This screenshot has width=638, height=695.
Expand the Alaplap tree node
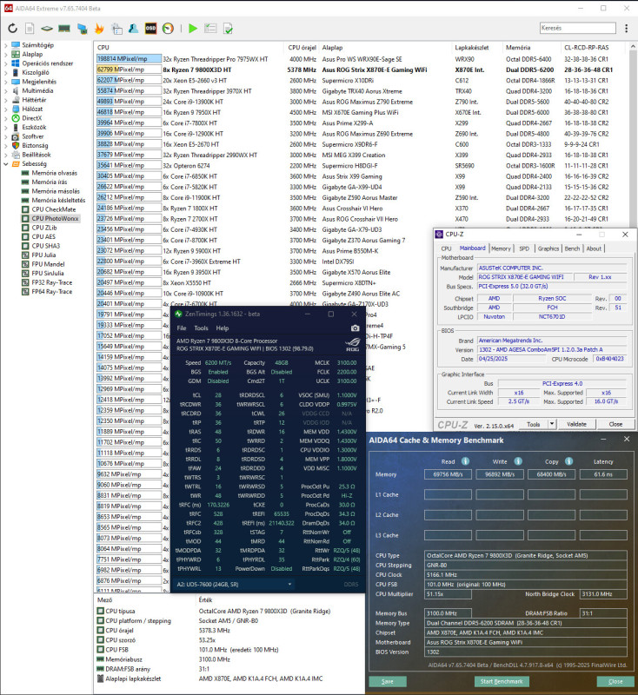point(6,54)
